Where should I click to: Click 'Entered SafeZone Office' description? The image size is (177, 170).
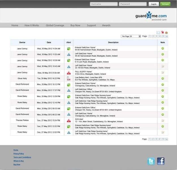pyautogui.click(x=85, y=108)
